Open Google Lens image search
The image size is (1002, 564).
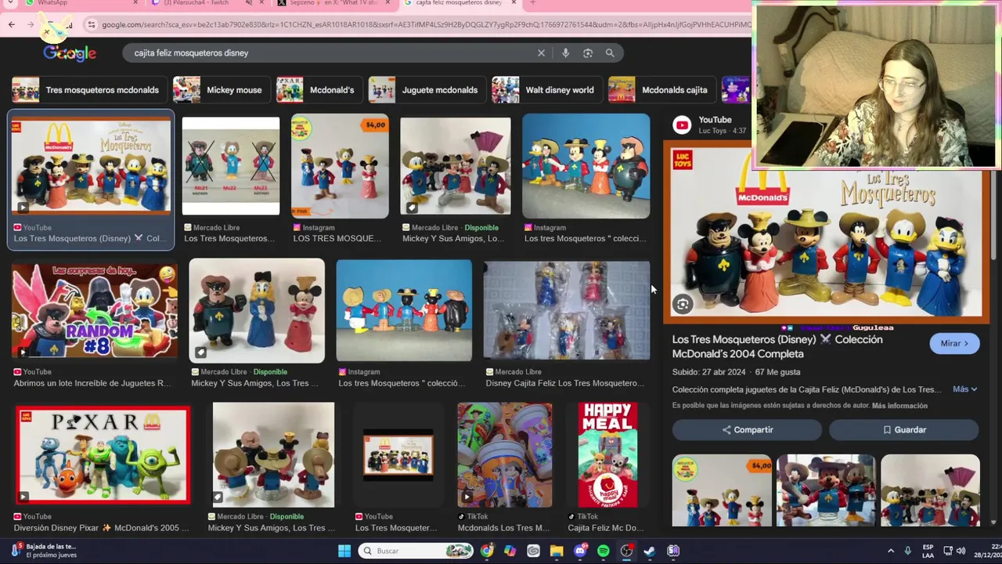coord(588,53)
